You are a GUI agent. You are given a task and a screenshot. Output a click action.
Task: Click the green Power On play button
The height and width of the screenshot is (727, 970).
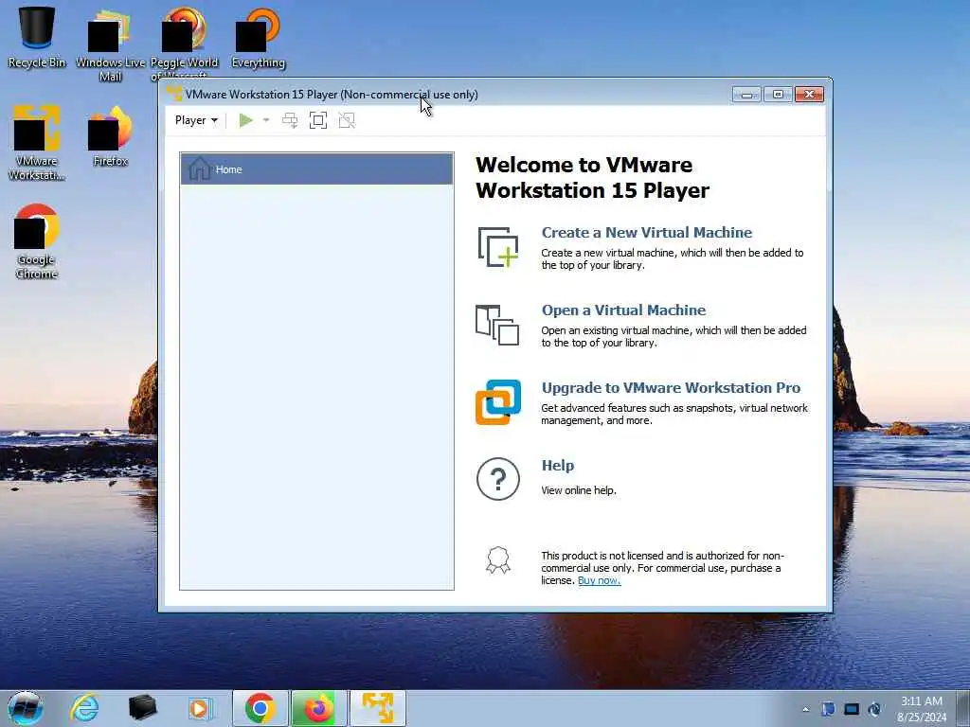[246, 120]
